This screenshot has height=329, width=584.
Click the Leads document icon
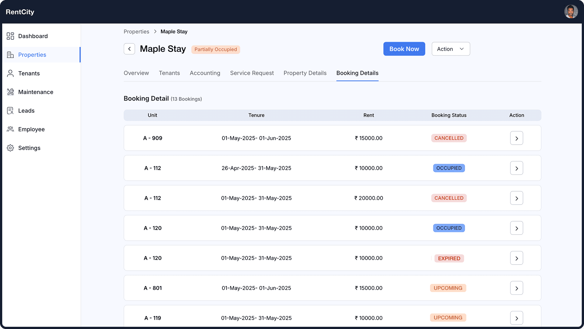tap(10, 111)
